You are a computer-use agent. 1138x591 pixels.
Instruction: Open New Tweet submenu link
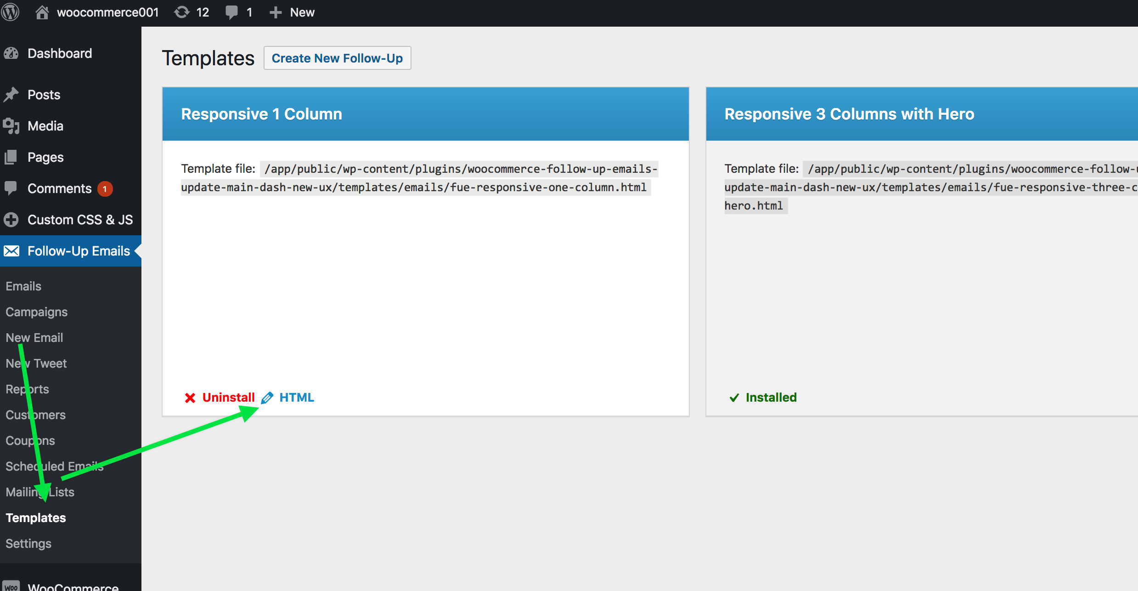[36, 364]
